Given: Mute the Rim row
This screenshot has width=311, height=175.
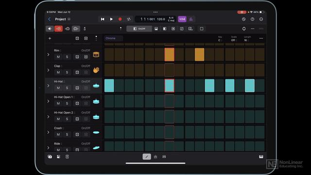Looking at the screenshot, I should [x=58, y=57].
